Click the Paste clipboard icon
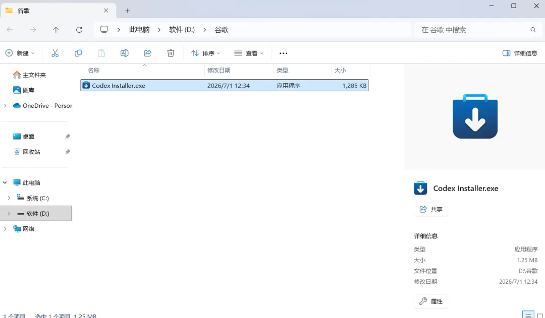Viewport: 545px width, 318px height. 101,53
